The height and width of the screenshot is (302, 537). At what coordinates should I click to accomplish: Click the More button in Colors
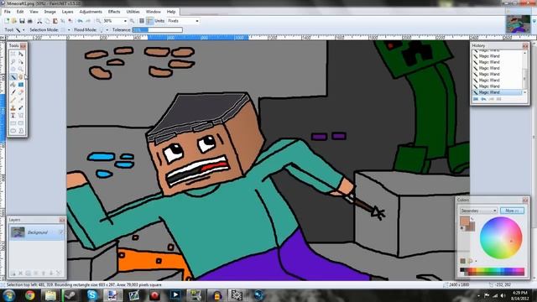tap(512, 211)
